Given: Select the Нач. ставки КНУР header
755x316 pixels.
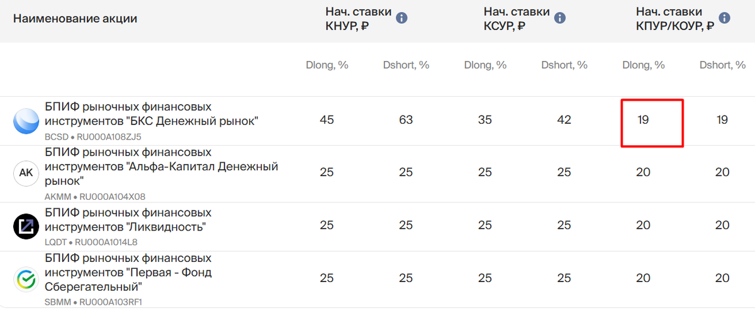Looking at the screenshot, I should click(x=358, y=19).
